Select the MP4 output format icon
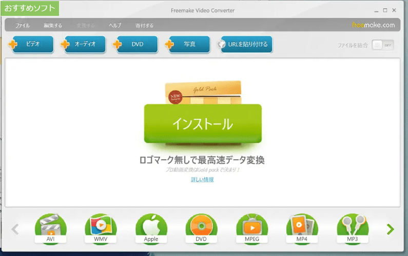 pyautogui.click(x=302, y=228)
